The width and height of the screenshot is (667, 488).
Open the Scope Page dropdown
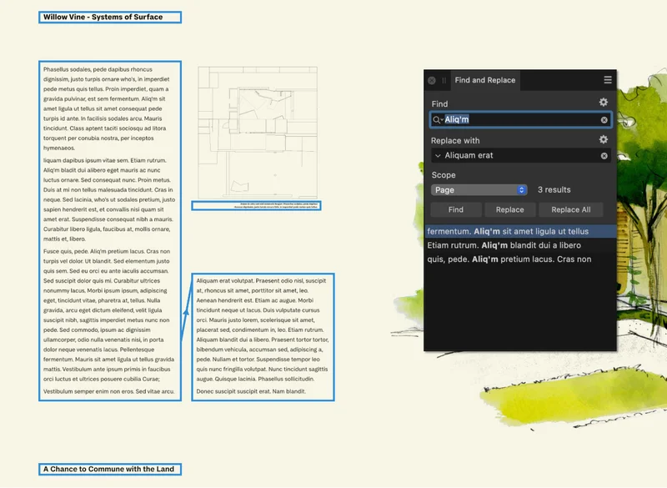coord(479,189)
